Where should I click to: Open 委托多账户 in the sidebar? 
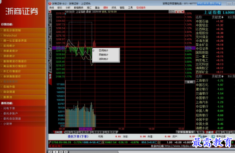(x=23, y=114)
